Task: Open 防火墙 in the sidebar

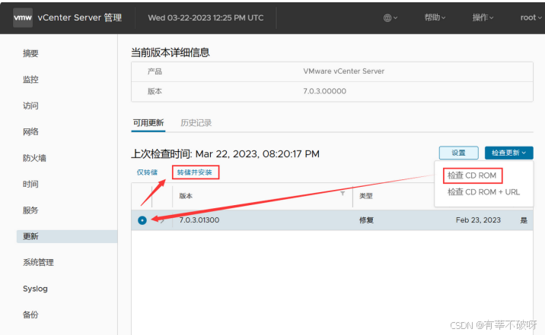Action: click(34, 158)
